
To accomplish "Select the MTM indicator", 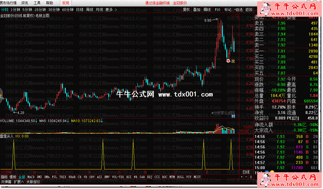I will click(172, 177).
